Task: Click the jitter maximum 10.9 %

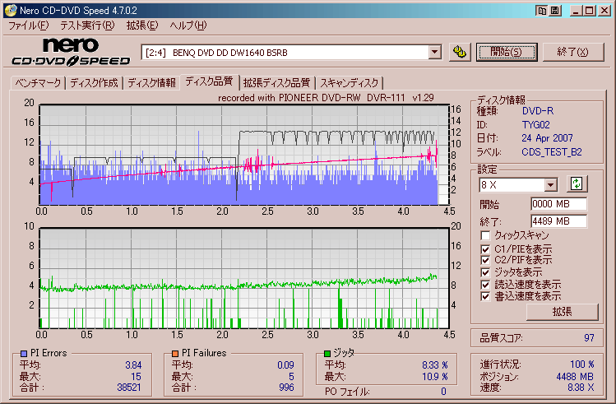Action: pos(435,377)
